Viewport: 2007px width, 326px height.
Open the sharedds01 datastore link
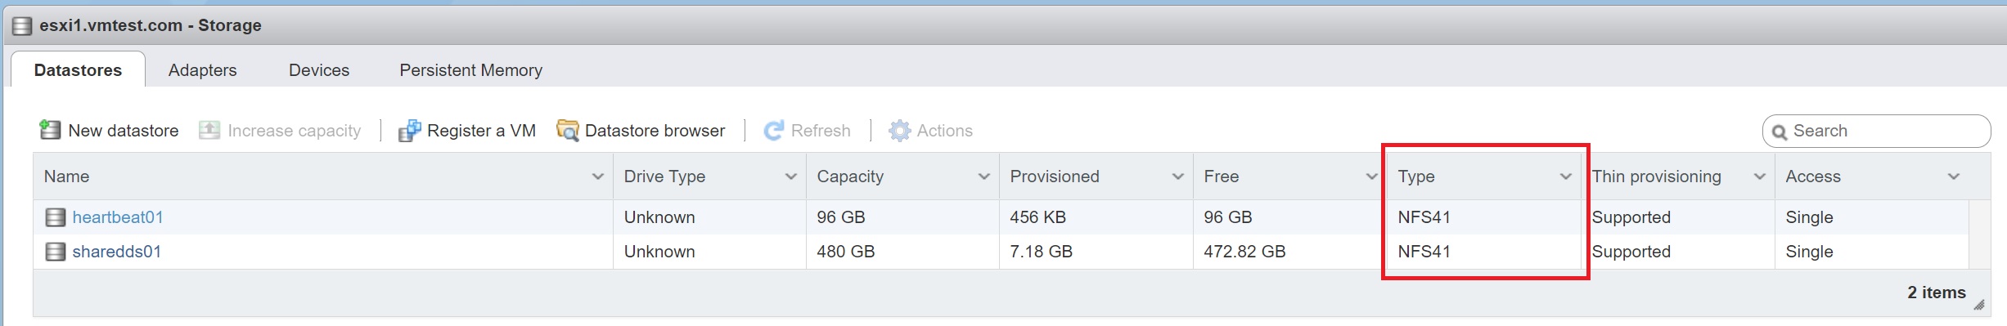(x=116, y=252)
